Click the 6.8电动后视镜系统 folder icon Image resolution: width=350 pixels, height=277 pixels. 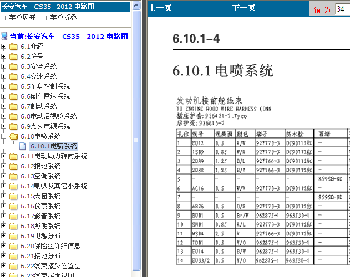click(13, 116)
